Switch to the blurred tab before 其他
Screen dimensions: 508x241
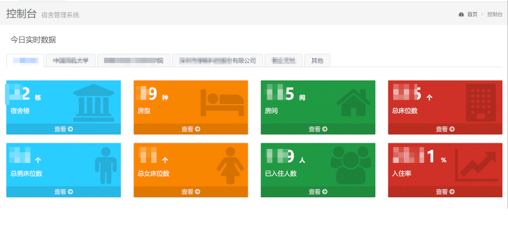(x=283, y=60)
